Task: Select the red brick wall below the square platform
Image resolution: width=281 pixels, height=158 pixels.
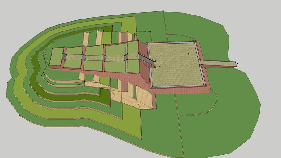Action: coord(179,90)
